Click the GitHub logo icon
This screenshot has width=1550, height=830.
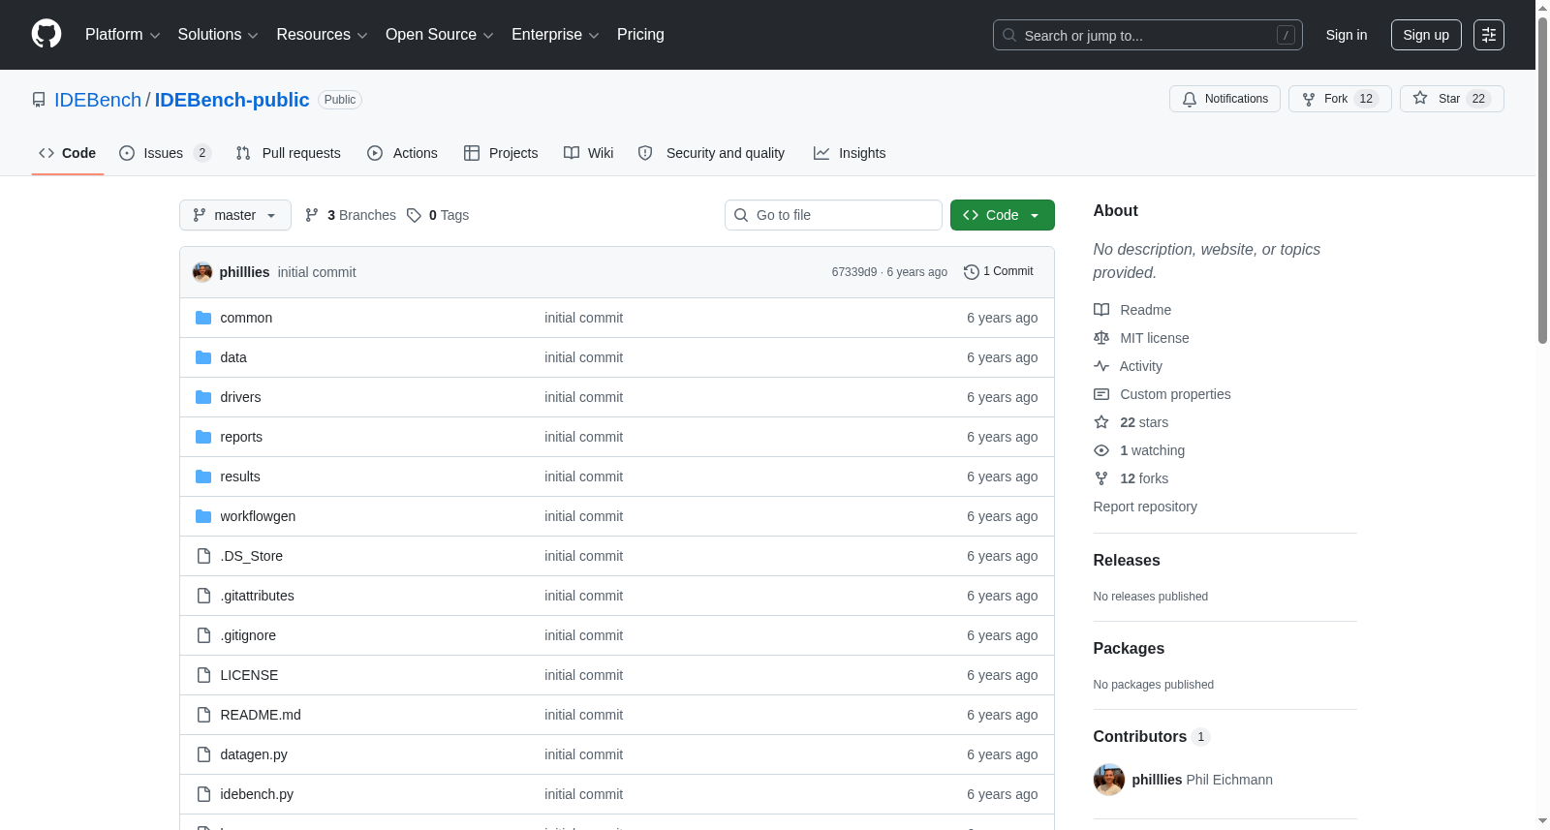46,34
